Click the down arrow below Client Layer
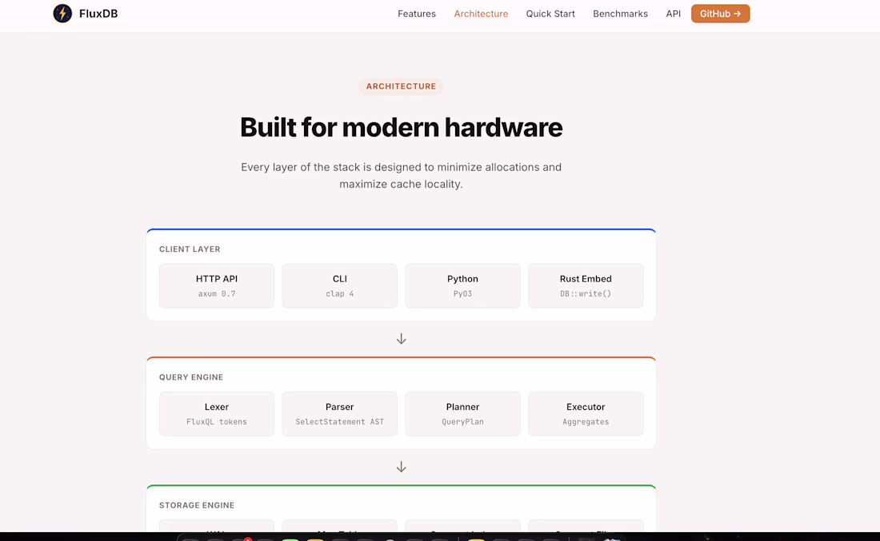The width and height of the screenshot is (880, 541). coord(402,339)
